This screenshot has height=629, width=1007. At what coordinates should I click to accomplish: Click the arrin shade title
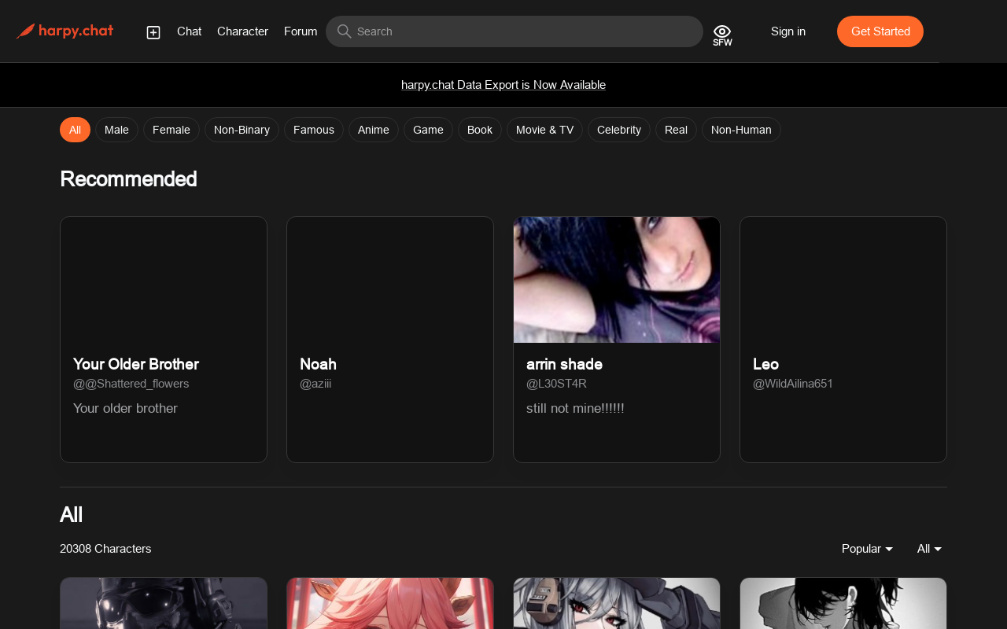pyautogui.click(x=564, y=364)
